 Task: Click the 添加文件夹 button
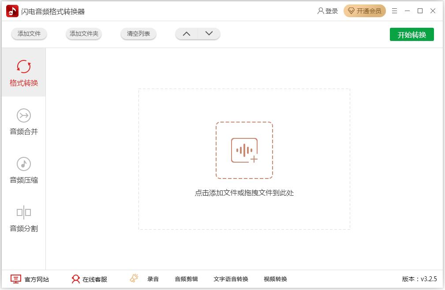84,34
